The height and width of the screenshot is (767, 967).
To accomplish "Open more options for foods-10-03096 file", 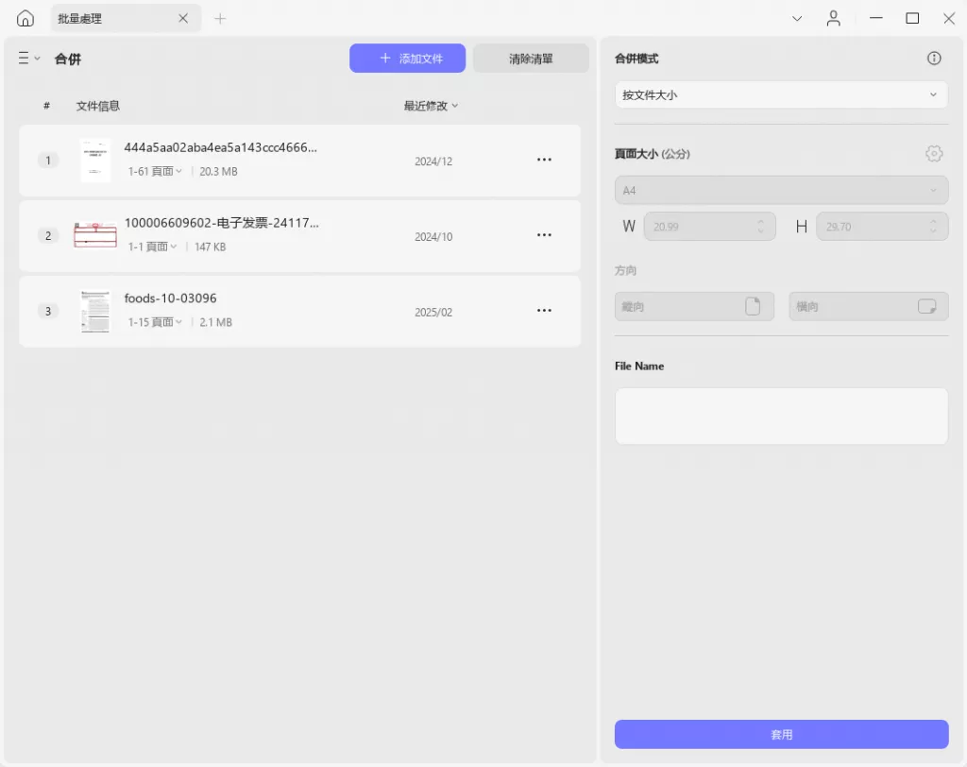I will [544, 311].
